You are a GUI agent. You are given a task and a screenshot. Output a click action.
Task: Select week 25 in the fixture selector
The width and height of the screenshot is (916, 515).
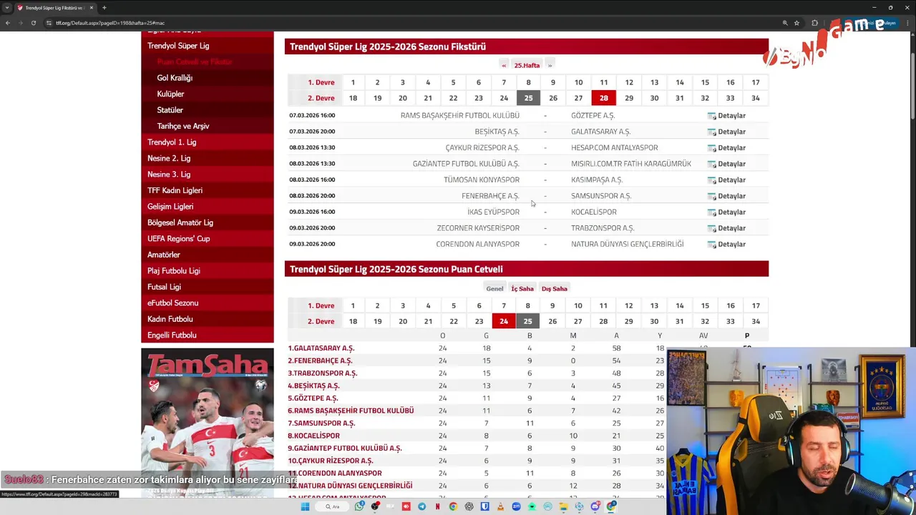click(528, 98)
